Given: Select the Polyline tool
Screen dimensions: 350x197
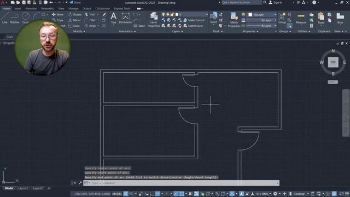Looking at the screenshot, I should (14, 18).
